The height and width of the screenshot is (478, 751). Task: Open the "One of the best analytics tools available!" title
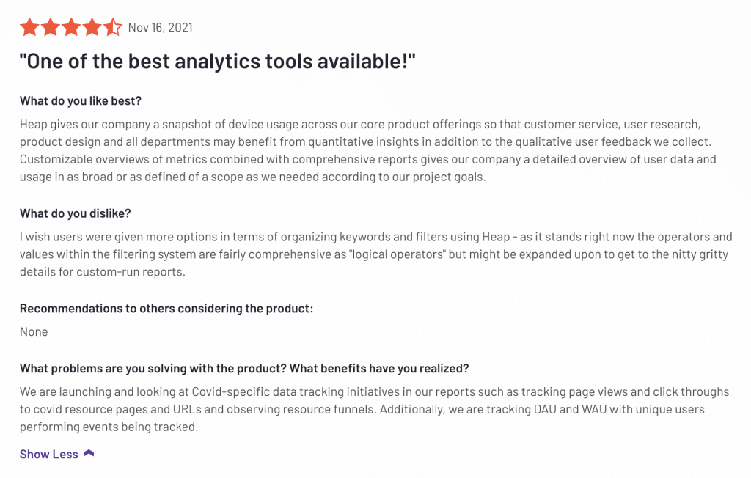pyautogui.click(x=217, y=61)
